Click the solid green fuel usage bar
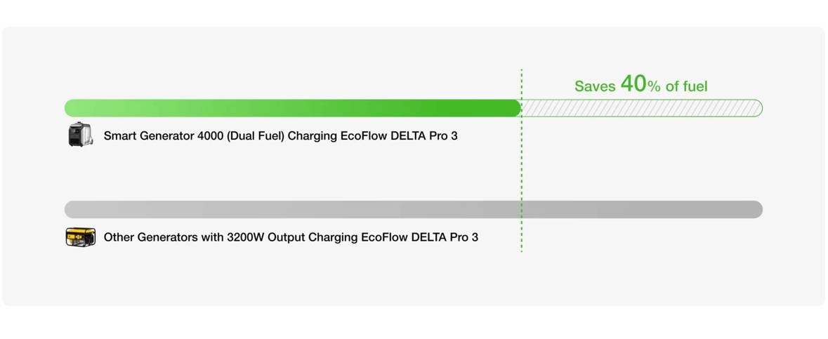 (293, 107)
